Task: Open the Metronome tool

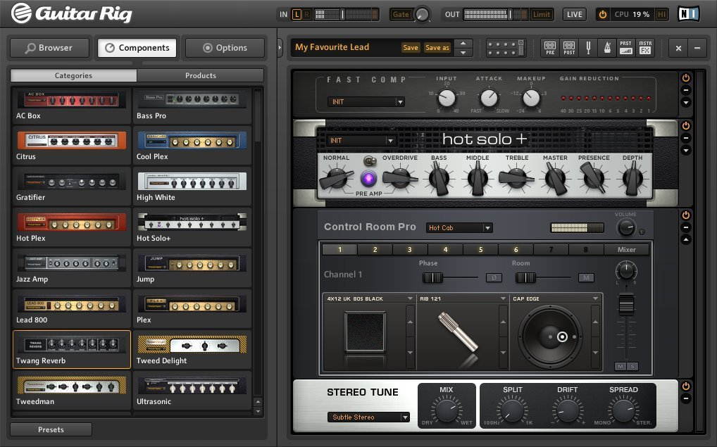Action: [607, 47]
